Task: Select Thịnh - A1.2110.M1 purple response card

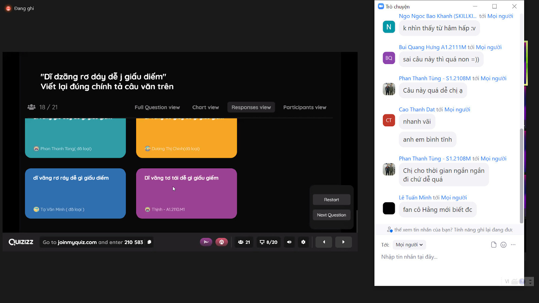Action: tap(186, 193)
